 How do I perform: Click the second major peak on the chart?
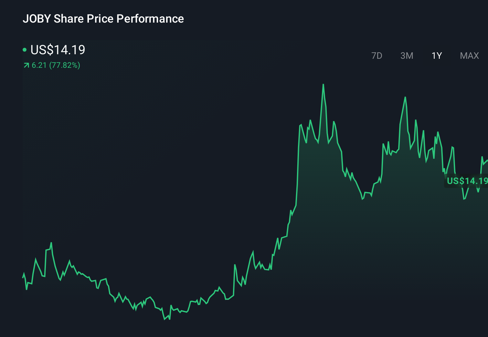pyautogui.click(x=406, y=97)
